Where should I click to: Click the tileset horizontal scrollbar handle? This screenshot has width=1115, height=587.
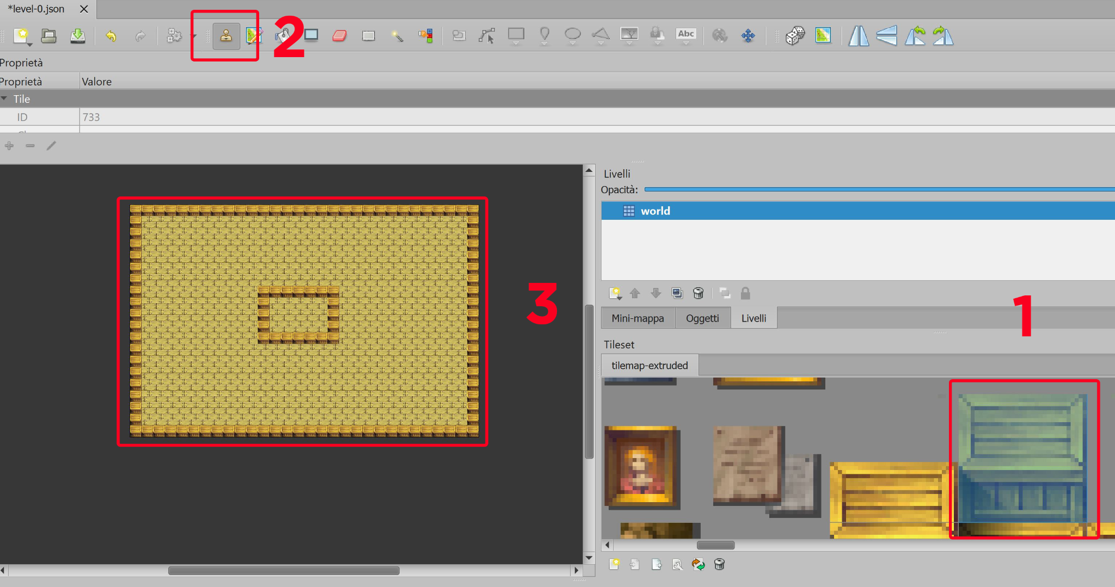click(x=715, y=545)
